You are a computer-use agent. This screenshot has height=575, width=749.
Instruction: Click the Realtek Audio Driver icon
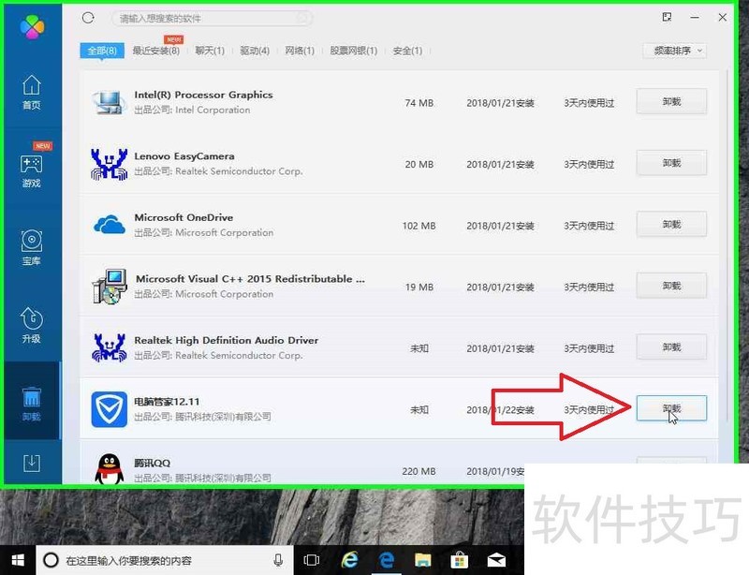pyautogui.click(x=109, y=347)
